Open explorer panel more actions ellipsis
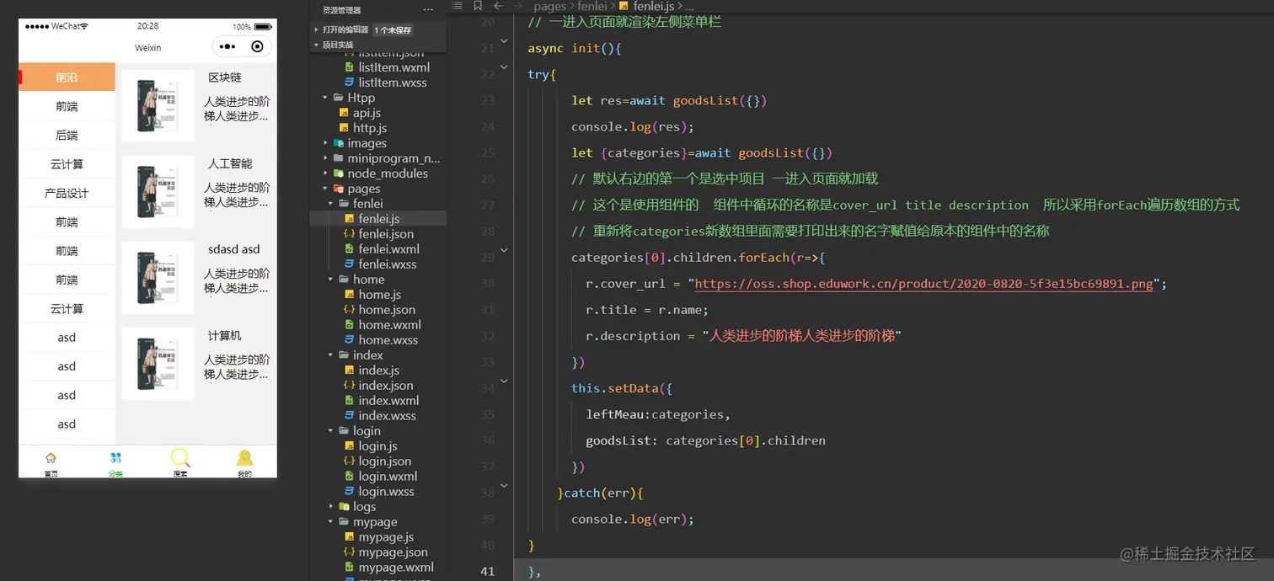The width and height of the screenshot is (1274, 581). pos(428,10)
